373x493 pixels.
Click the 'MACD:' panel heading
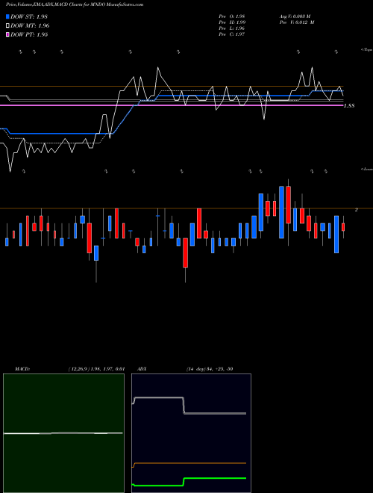[x=22, y=369]
